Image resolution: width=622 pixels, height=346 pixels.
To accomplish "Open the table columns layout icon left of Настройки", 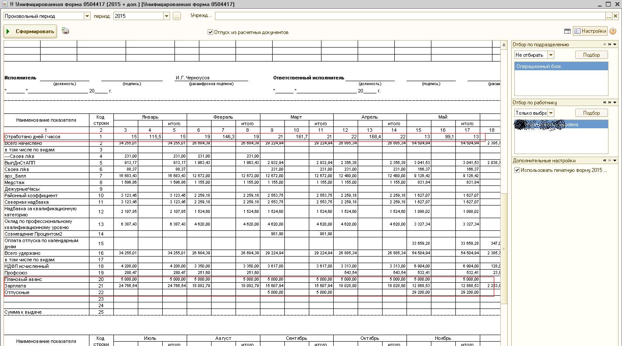I will pyautogui.click(x=567, y=31).
